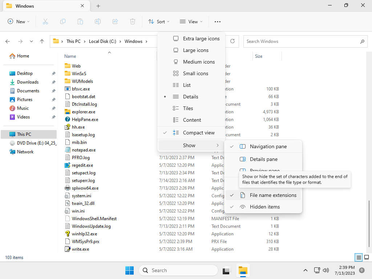Select Details layout option

191,97
